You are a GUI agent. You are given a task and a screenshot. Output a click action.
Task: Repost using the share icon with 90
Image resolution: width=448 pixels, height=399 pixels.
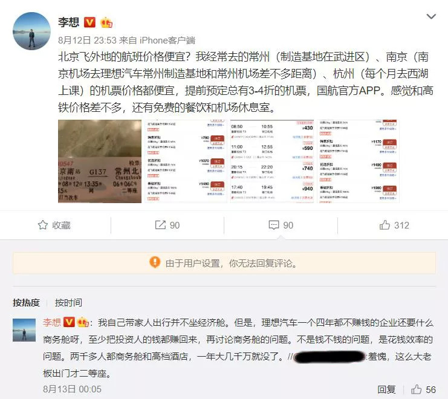[167, 225]
